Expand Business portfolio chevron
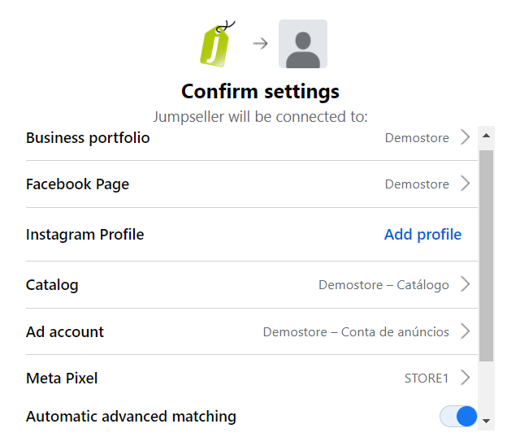Screen dimensions: 507x437 [466, 137]
